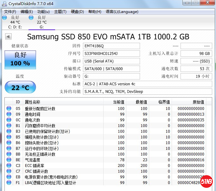Screen dimensions: 216x191
Task: Click status orb of row BB 无法校正错误计数
Action: [9, 154]
